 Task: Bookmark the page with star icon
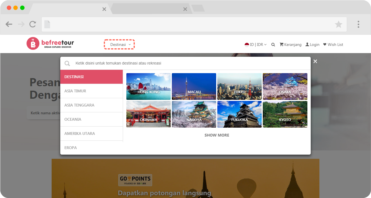point(338,24)
